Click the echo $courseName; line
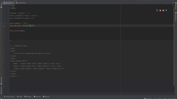Image resolution: width=177 pixels, height=99 pixels. (x=18, y=31)
